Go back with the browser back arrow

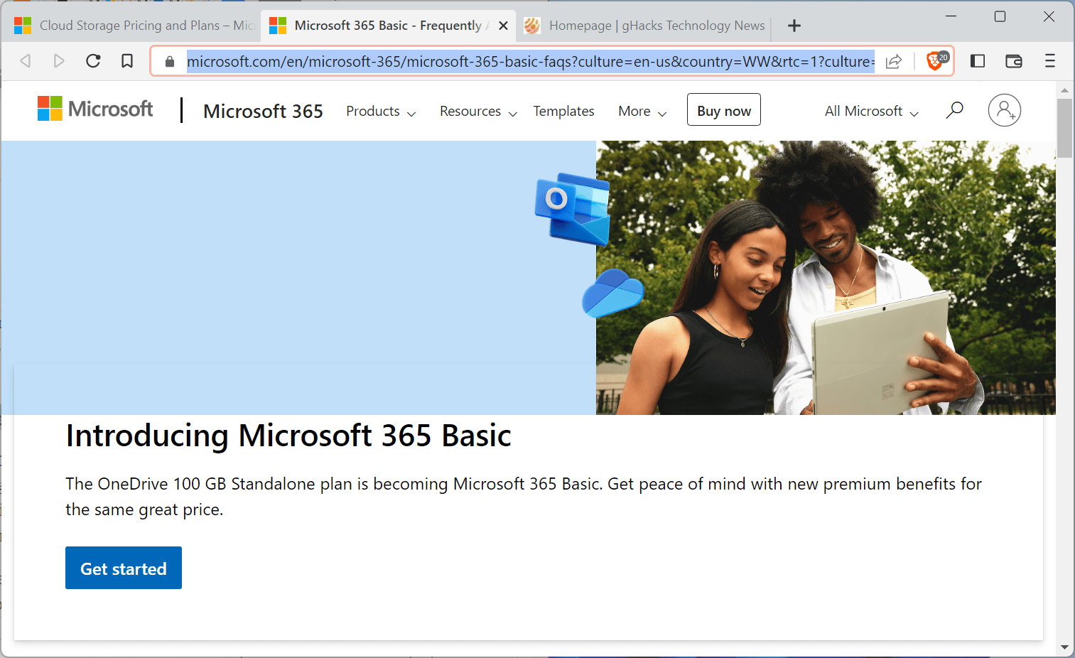pos(26,61)
